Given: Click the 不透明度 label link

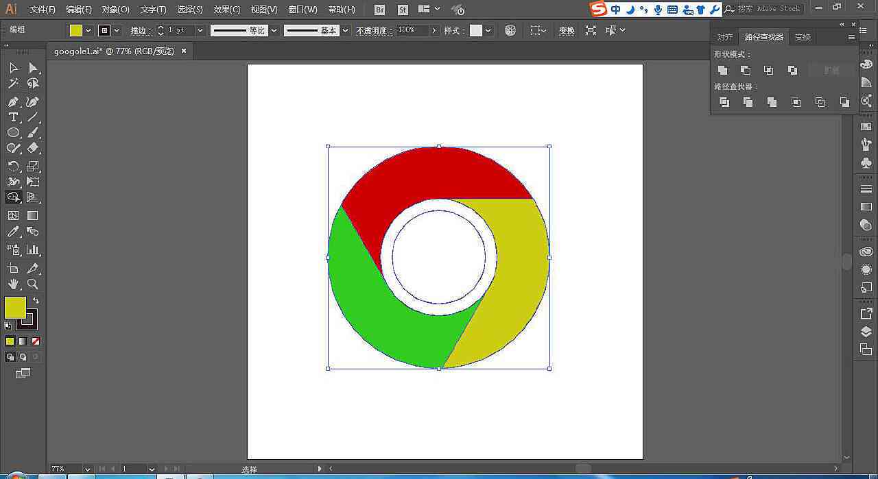Looking at the screenshot, I should click(x=373, y=31).
